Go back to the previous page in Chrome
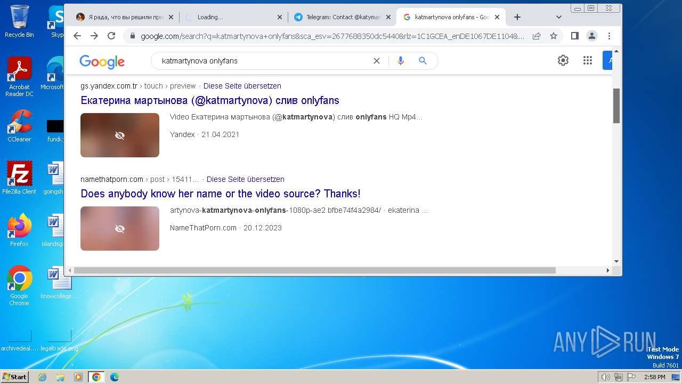 pos(77,36)
